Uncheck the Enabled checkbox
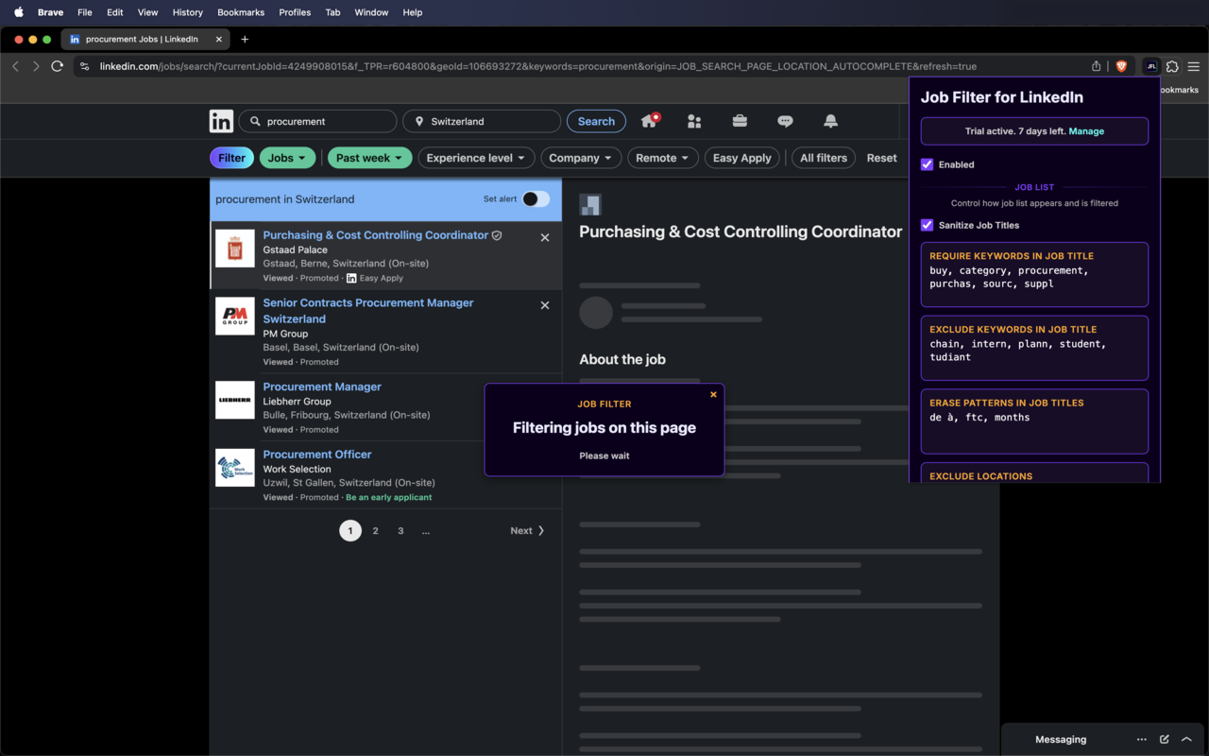 tap(927, 164)
